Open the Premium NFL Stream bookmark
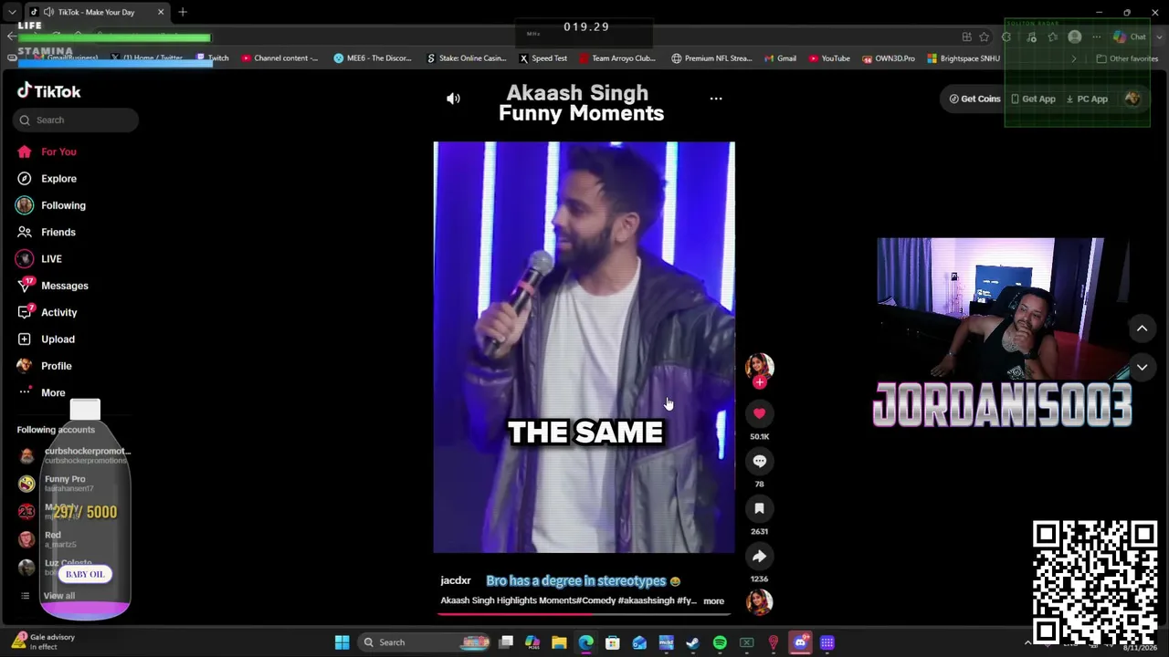Screen dimensions: 1169x657 [711, 58]
